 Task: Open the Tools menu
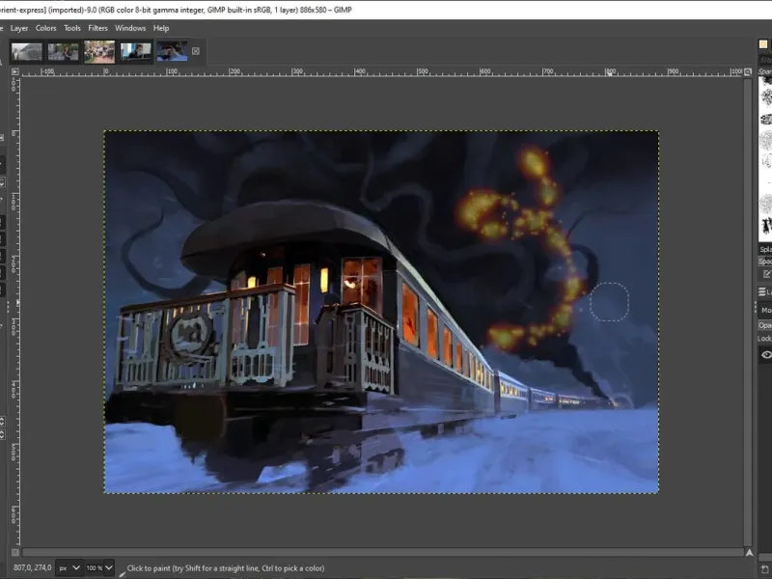point(72,28)
